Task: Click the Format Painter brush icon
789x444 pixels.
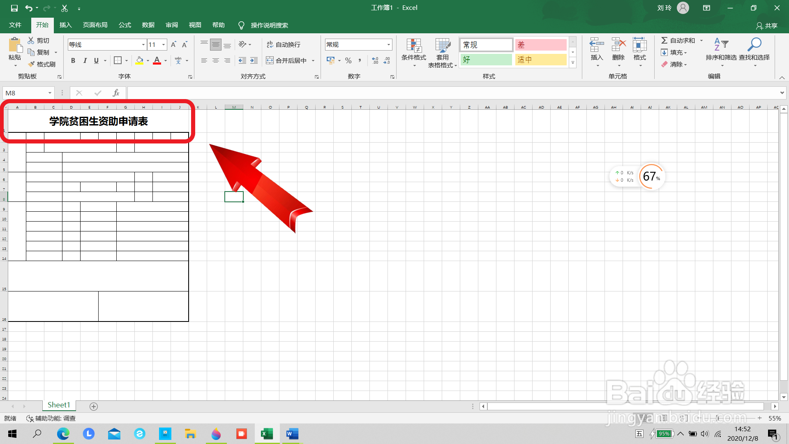Action: [31, 64]
